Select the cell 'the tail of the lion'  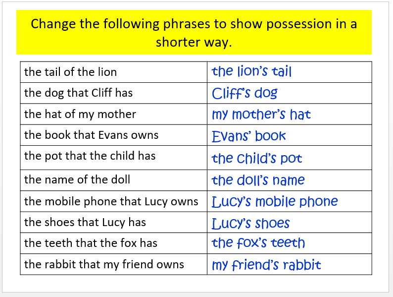(x=71, y=72)
